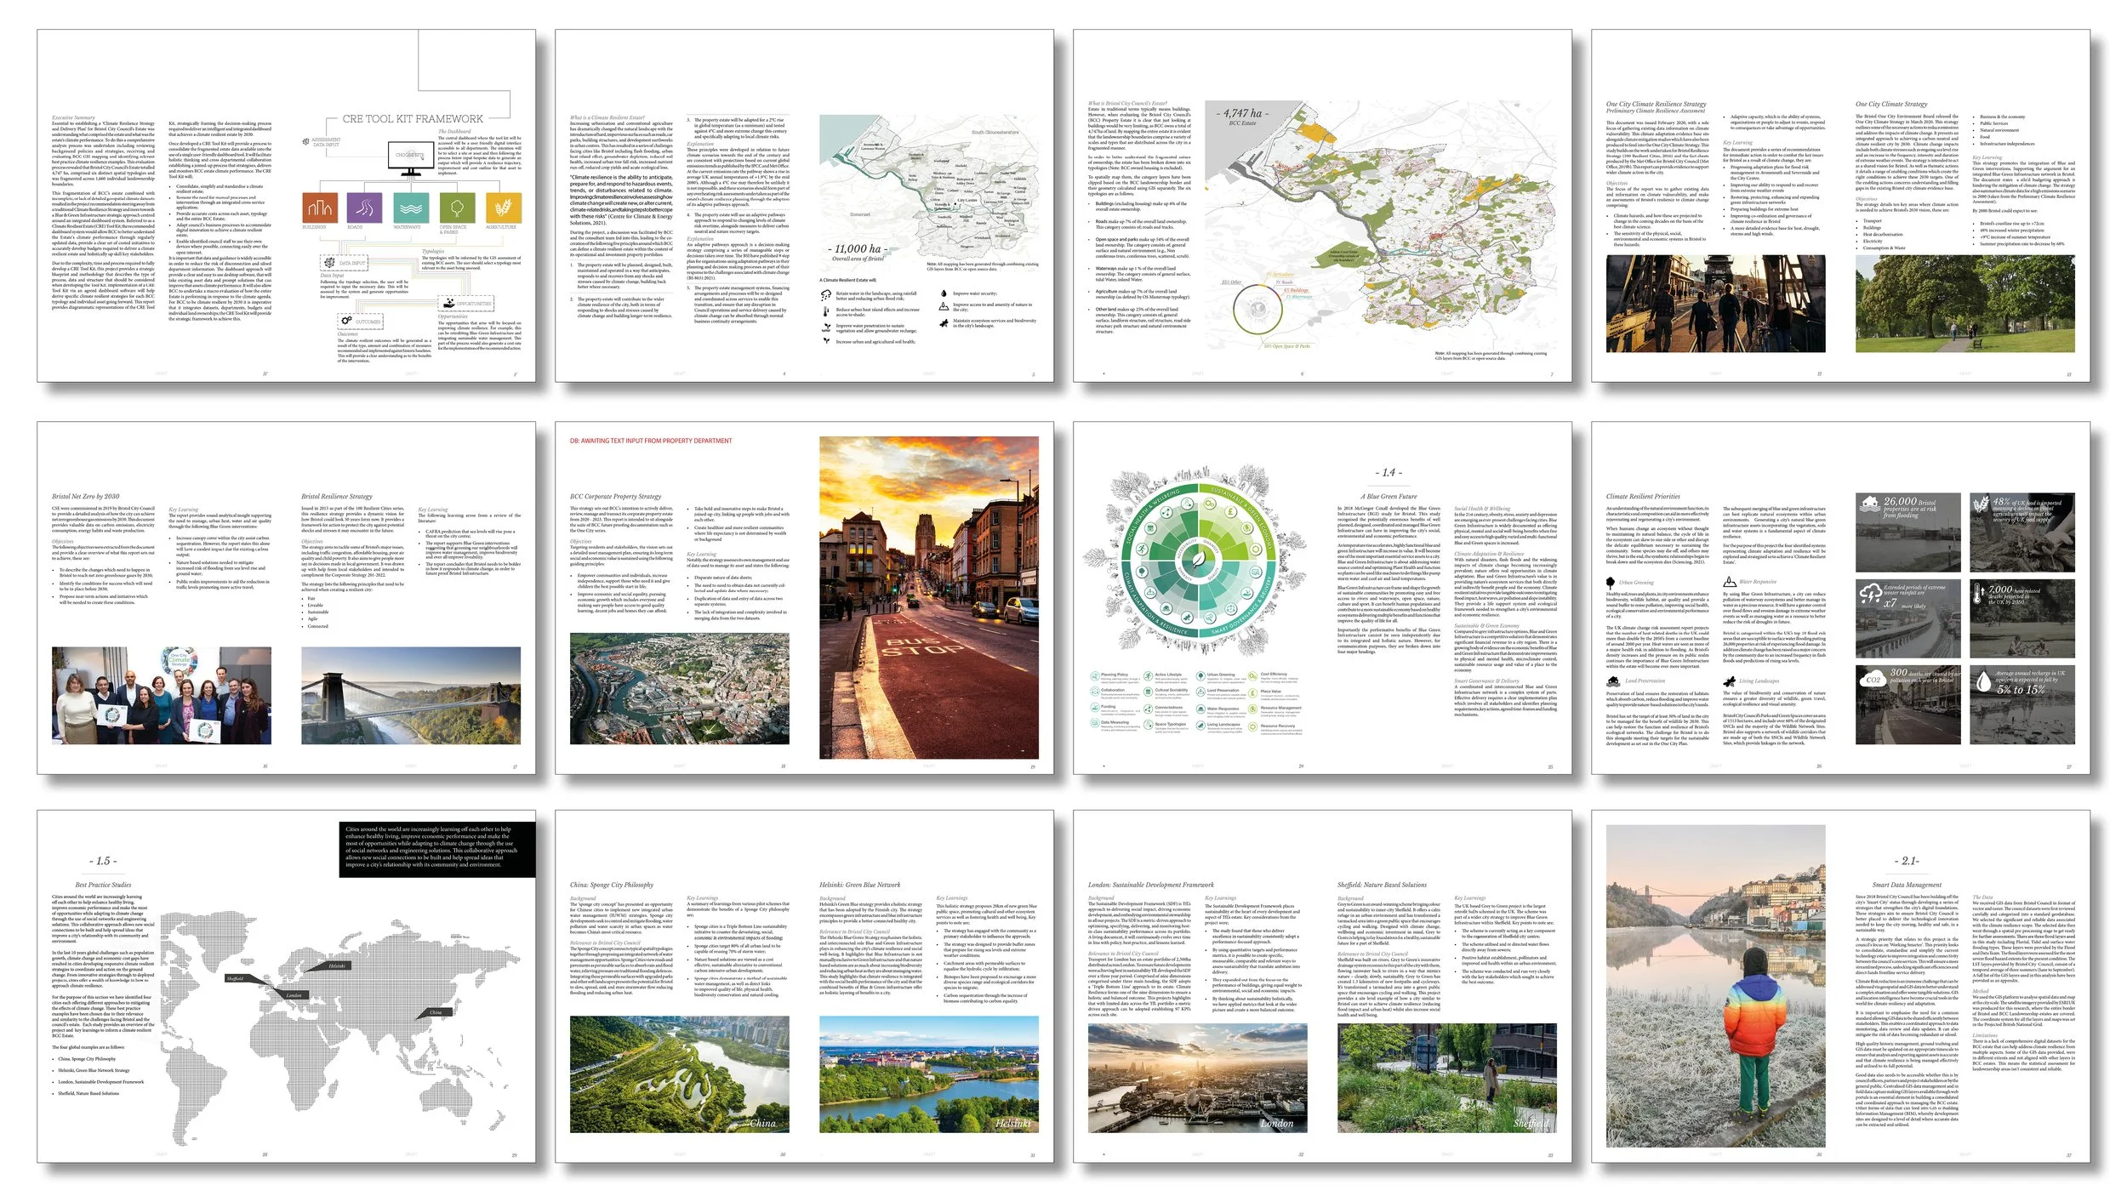
Task: Click the purple Roads typology icon
Action: pos(365,208)
